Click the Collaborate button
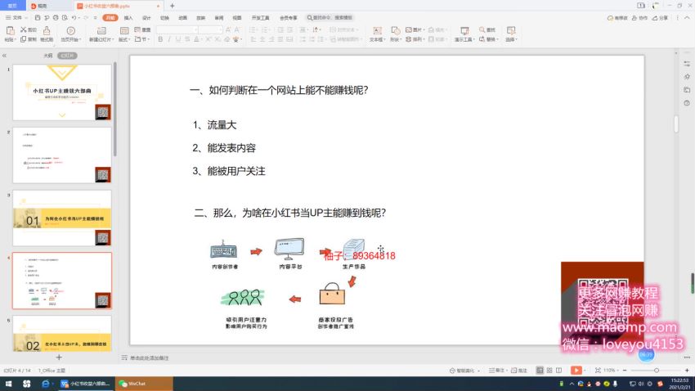This screenshot has width=695, height=391. click(x=639, y=18)
